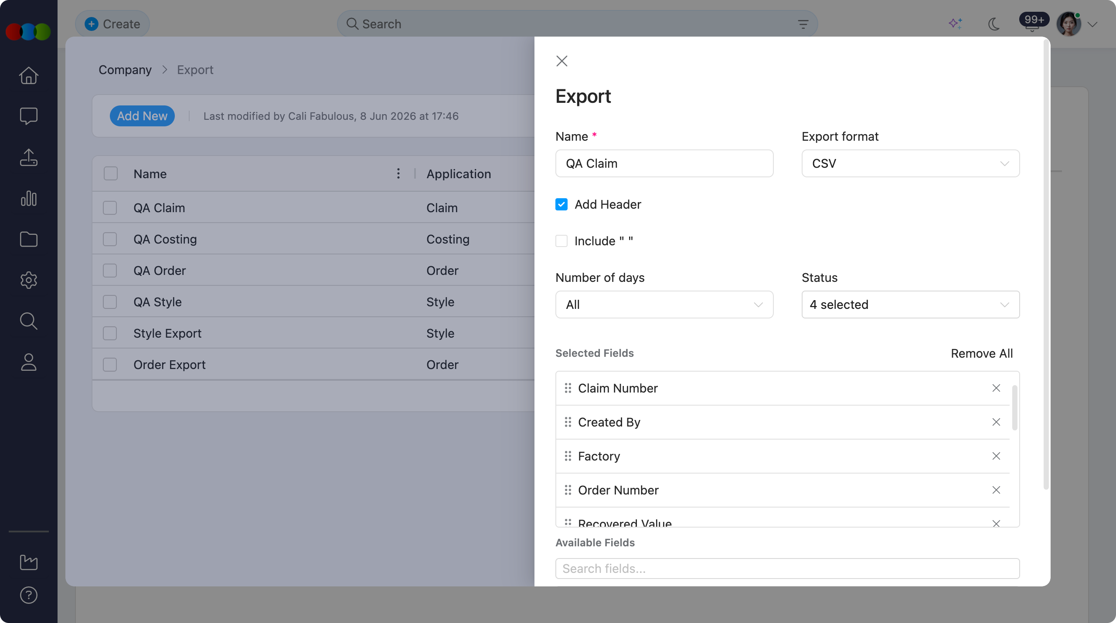Open the chat messages sidebar icon
The image size is (1116, 623).
pyautogui.click(x=29, y=116)
